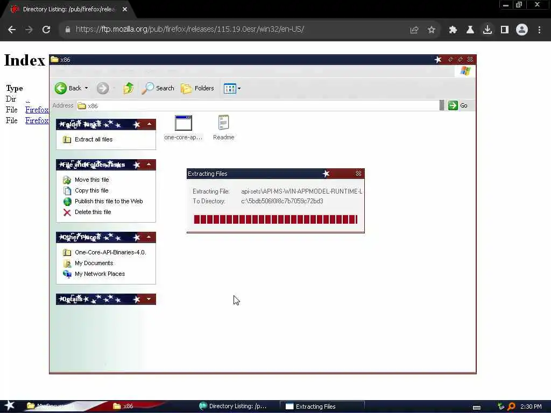The width and height of the screenshot is (551, 413).
Task: Click parent directory '..' link
Action: [27, 99]
